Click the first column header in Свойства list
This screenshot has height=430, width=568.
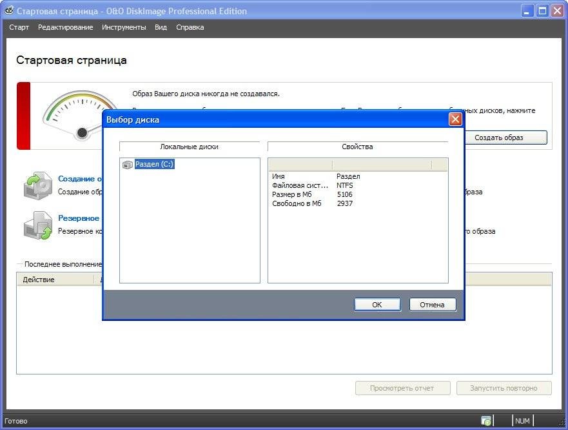pos(300,165)
